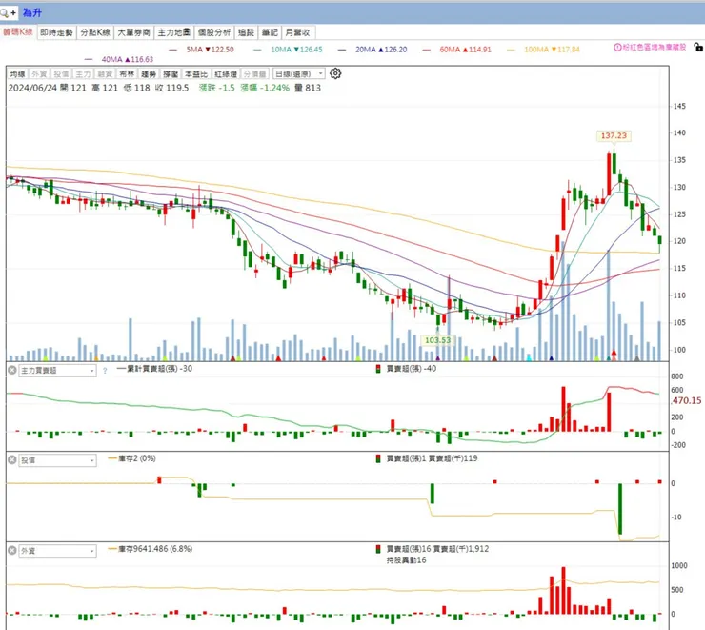Click the 10MA line color swatch in legend

coord(257,50)
